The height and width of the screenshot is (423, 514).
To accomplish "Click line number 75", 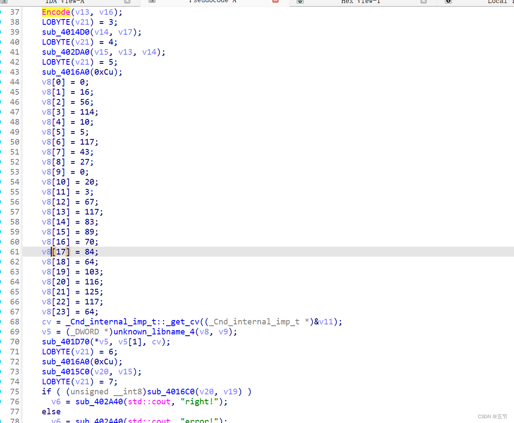I will (x=15, y=392).
